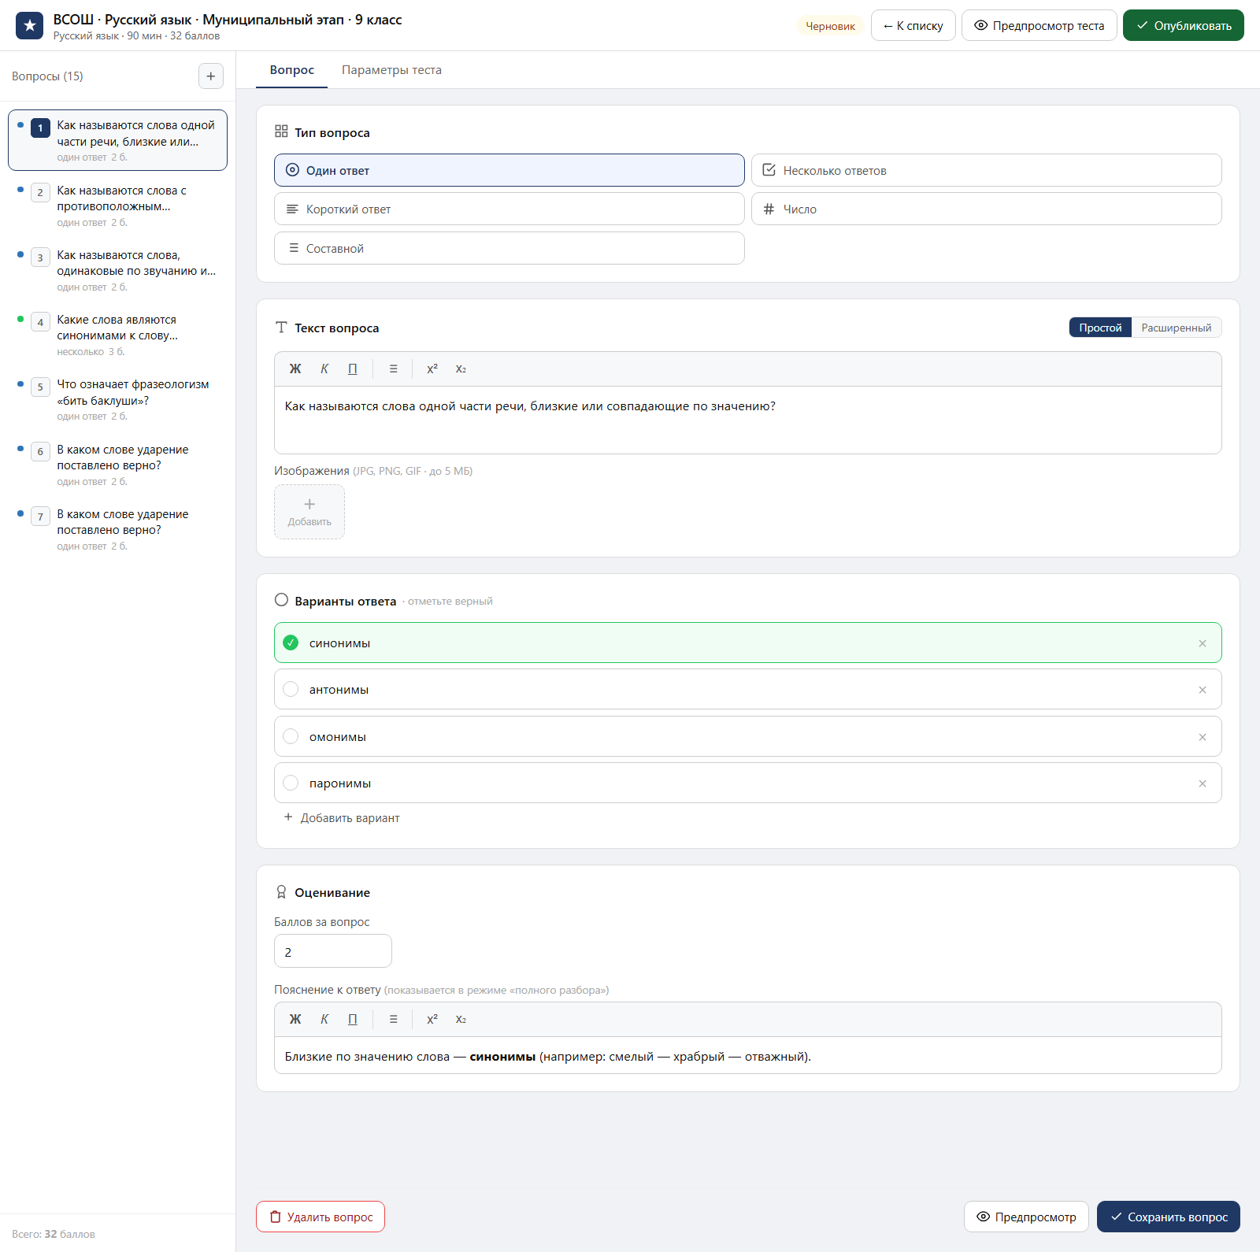Insert list in question text toolbar

pyautogui.click(x=394, y=369)
